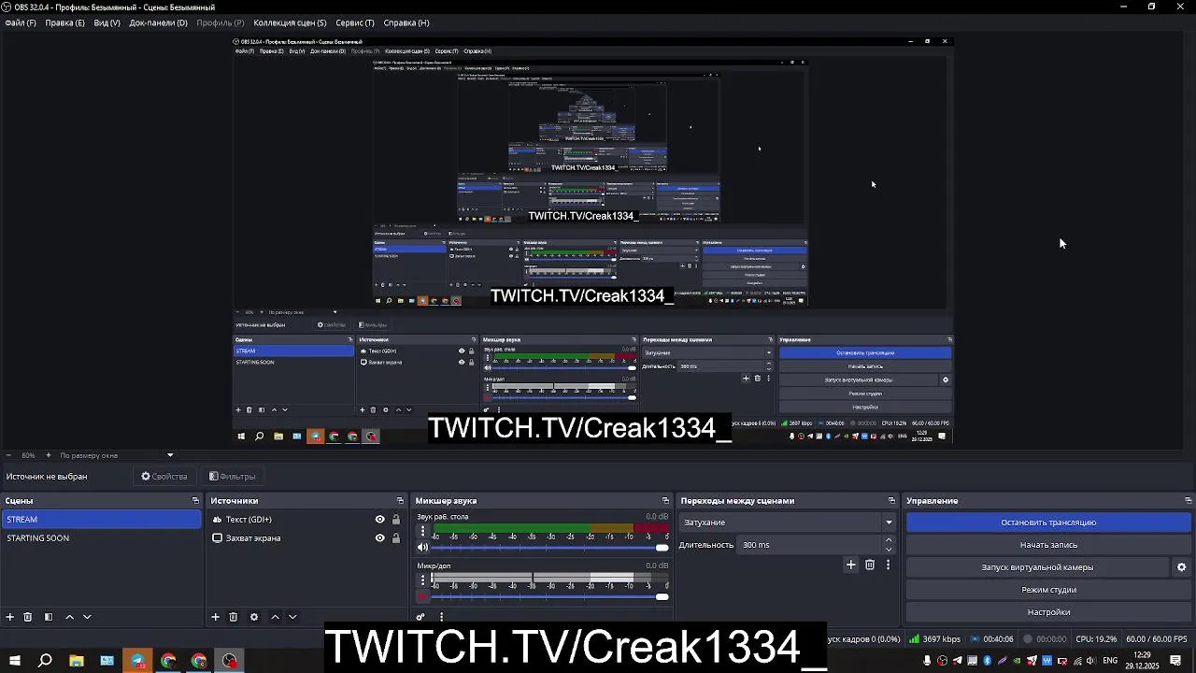
Task: Add a new scene with the plus icon
Action: pos(10,617)
